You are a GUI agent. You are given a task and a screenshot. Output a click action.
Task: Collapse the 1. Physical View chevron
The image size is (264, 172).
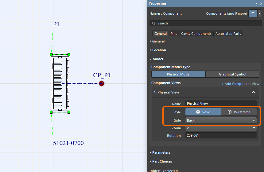coord(253,92)
